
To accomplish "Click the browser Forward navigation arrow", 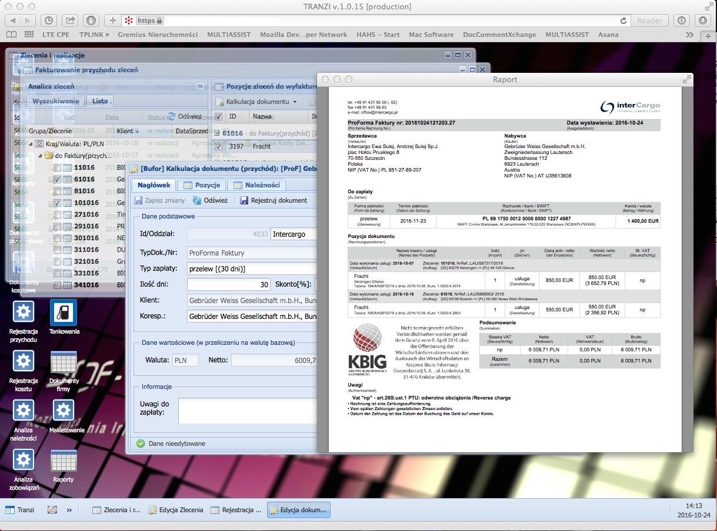I will pos(28,21).
